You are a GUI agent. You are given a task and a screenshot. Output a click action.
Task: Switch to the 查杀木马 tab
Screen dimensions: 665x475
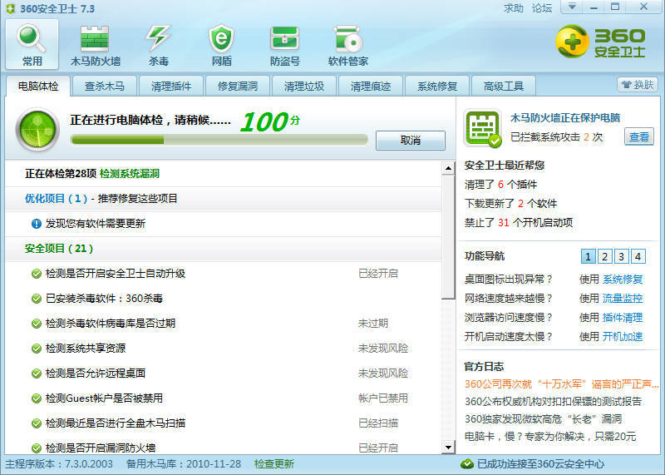click(x=105, y=87)
